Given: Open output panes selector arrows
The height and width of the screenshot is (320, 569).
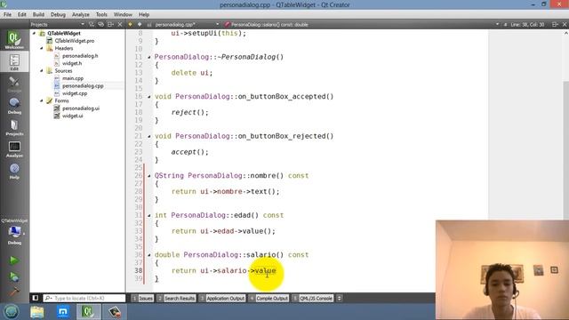Looking at the screenshot, I should click(340, 299).
